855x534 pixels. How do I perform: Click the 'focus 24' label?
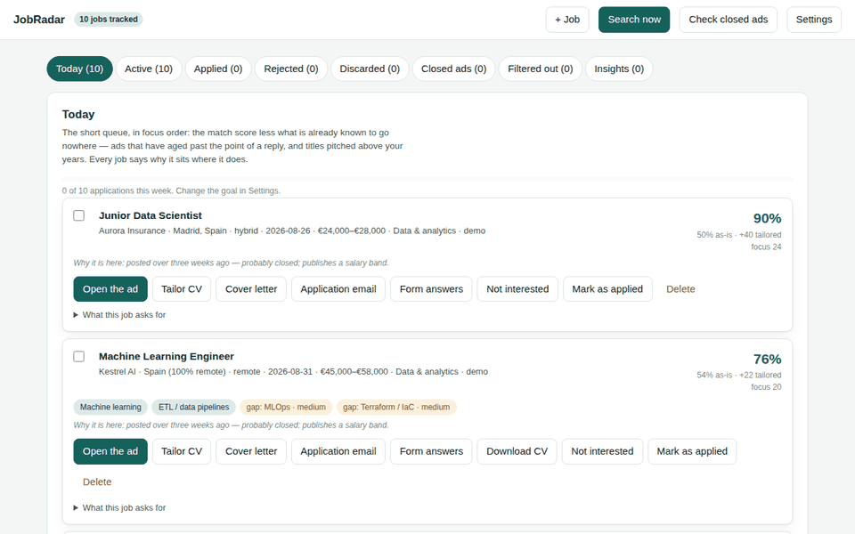tap(766, 247)
